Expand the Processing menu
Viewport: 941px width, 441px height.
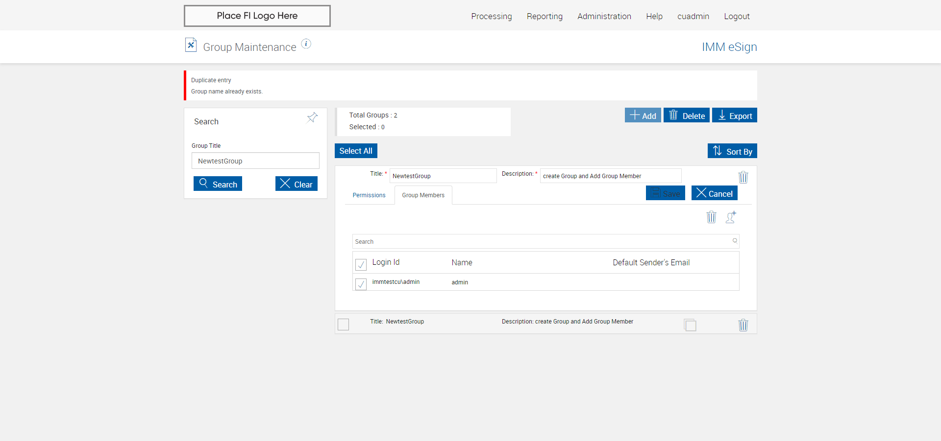(491, 16)
